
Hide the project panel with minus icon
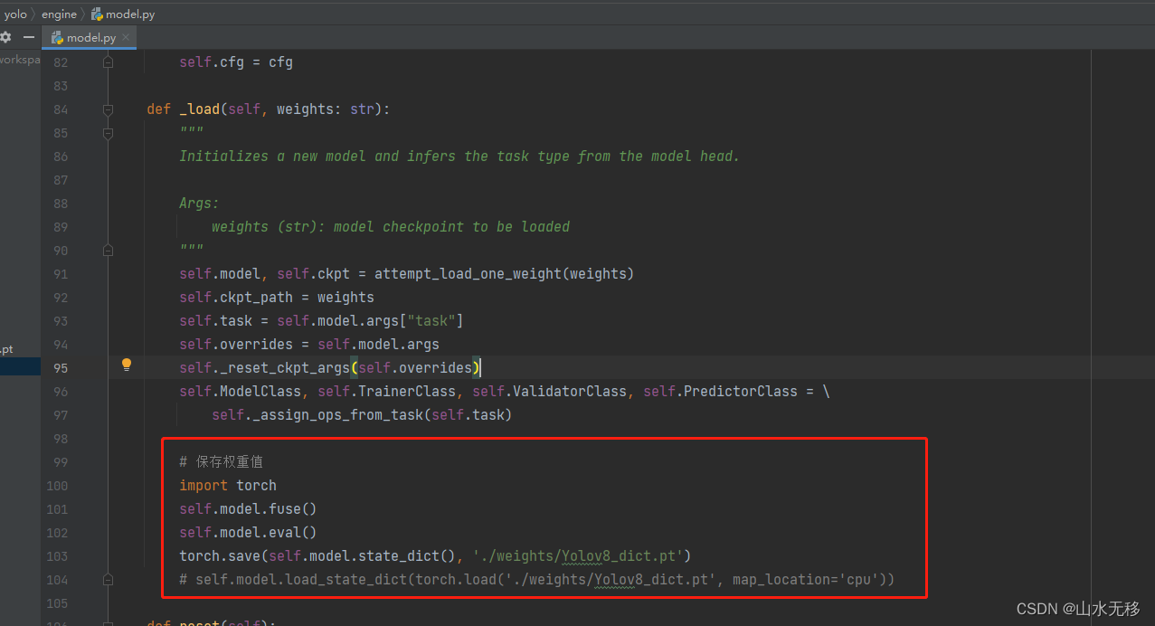(29, 37)
